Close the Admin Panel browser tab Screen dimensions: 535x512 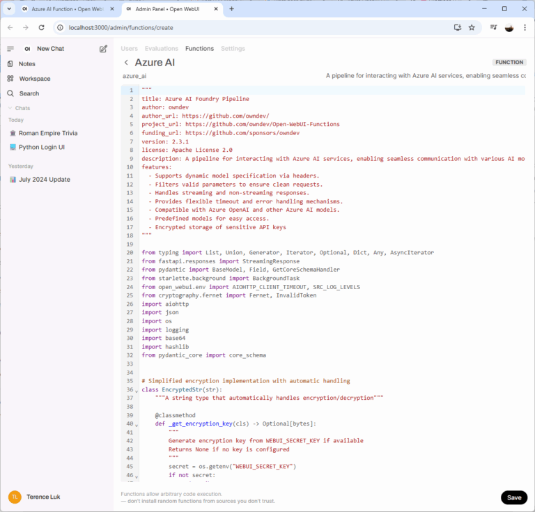coord(216,9)
